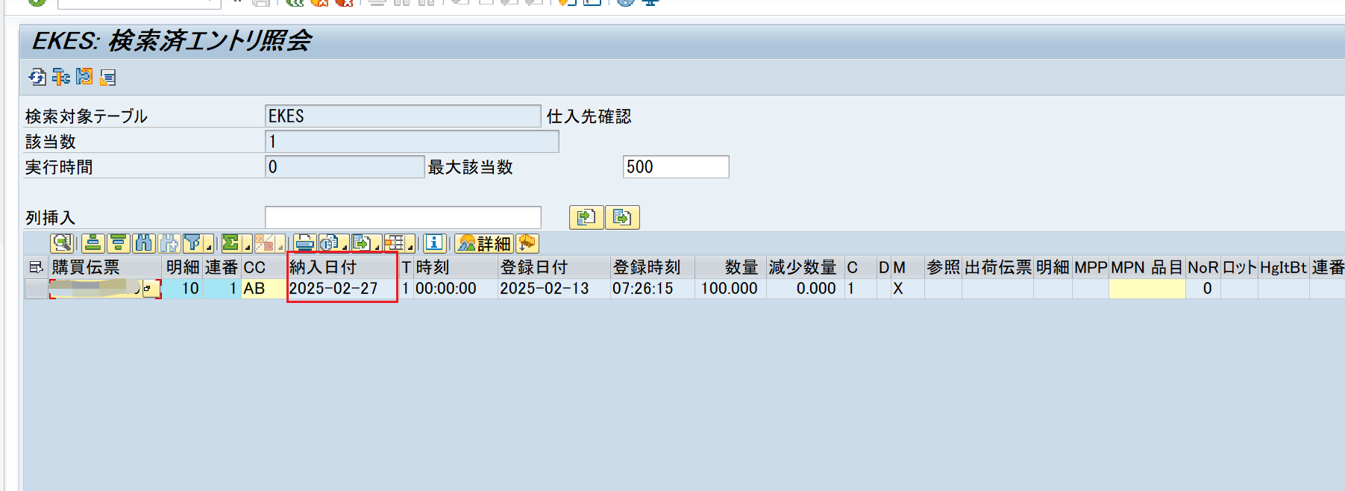This screenshot has height=491, width=1345.
Task: Click the 減少数量 column header
Action: 806,267
